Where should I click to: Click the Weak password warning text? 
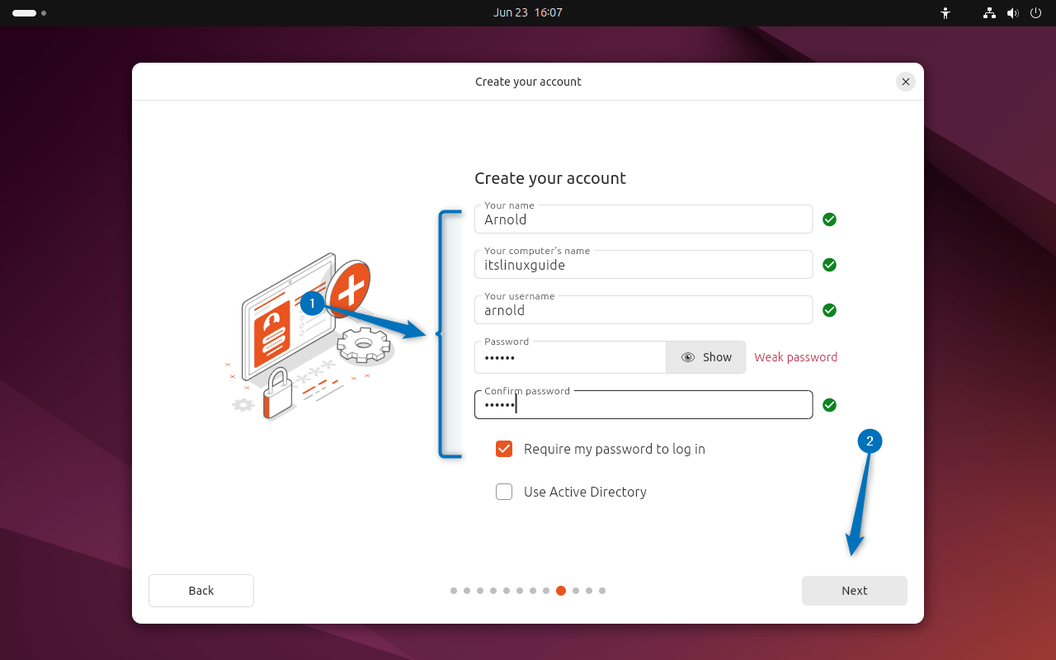pyautogui.click(x=795, y=356)
